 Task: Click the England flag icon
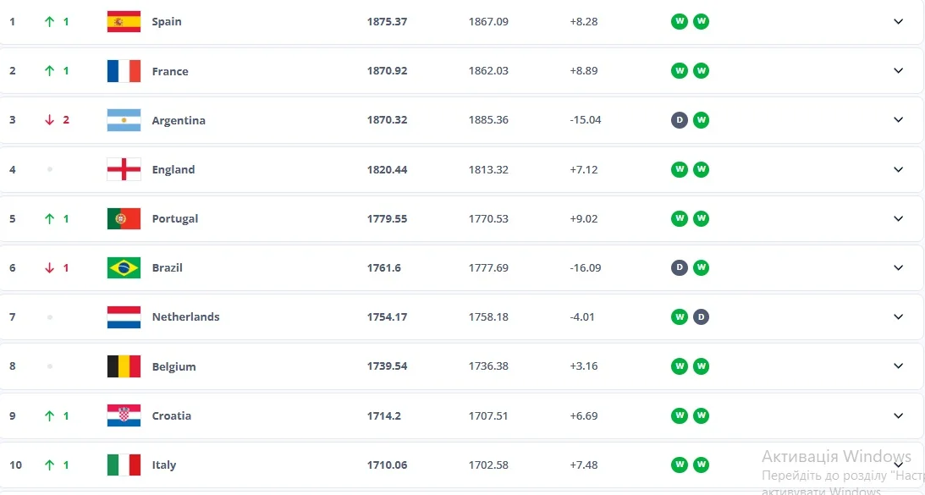(124, 169)
